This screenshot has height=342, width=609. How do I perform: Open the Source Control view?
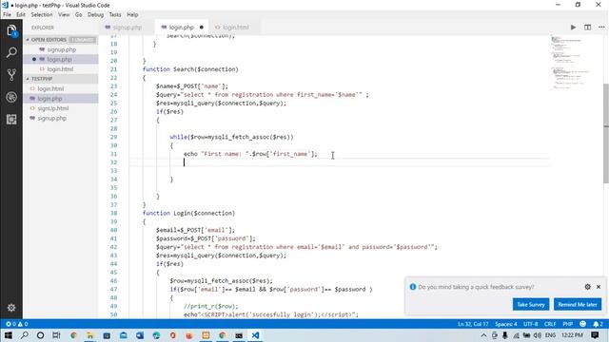click(x=11, y=74)
